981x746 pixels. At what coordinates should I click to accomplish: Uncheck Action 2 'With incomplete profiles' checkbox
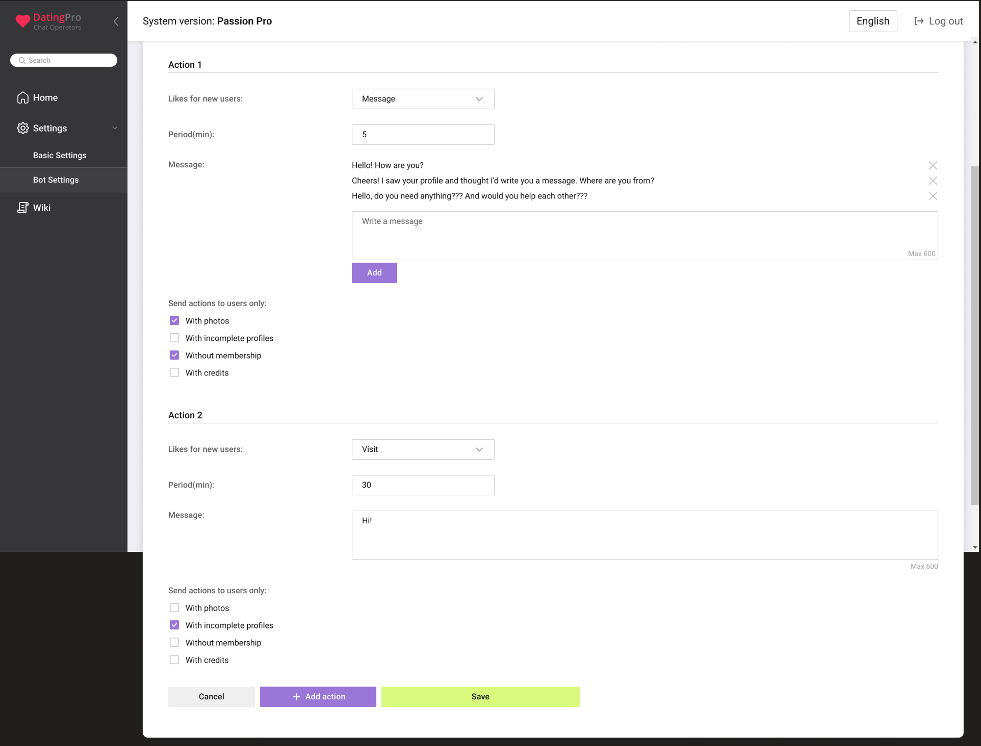pos(175,625)
